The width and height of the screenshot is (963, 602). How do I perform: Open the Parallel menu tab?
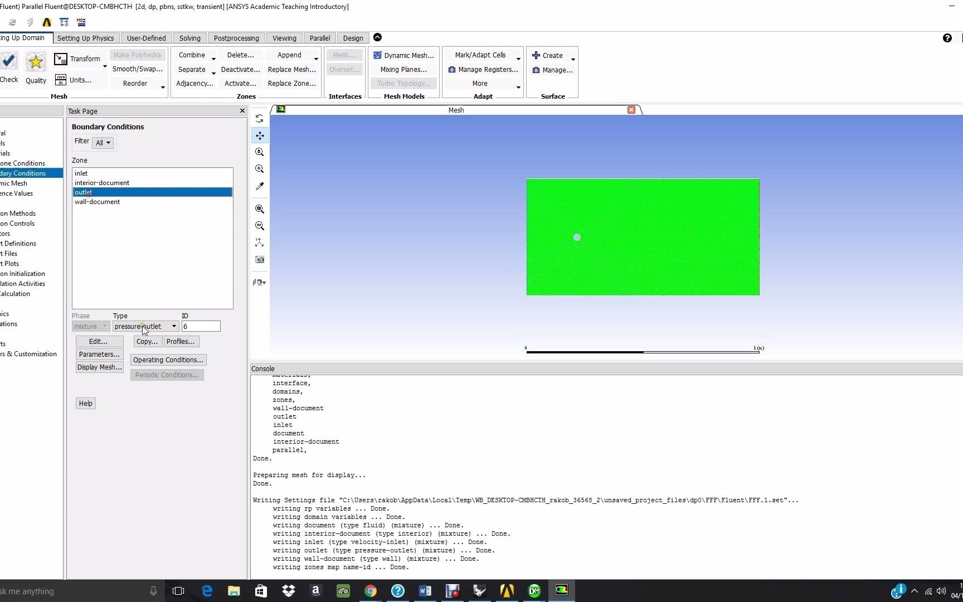pyautogui.click(x=319, y=37)
